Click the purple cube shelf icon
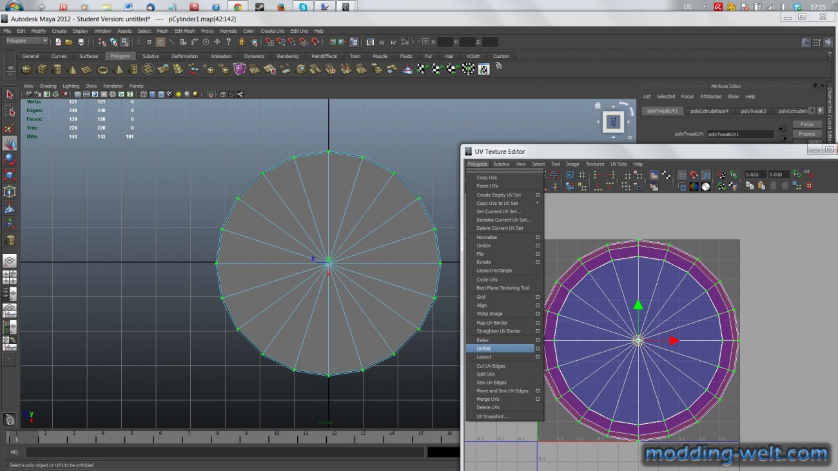838x471 pixels. (x=240, y=69)
